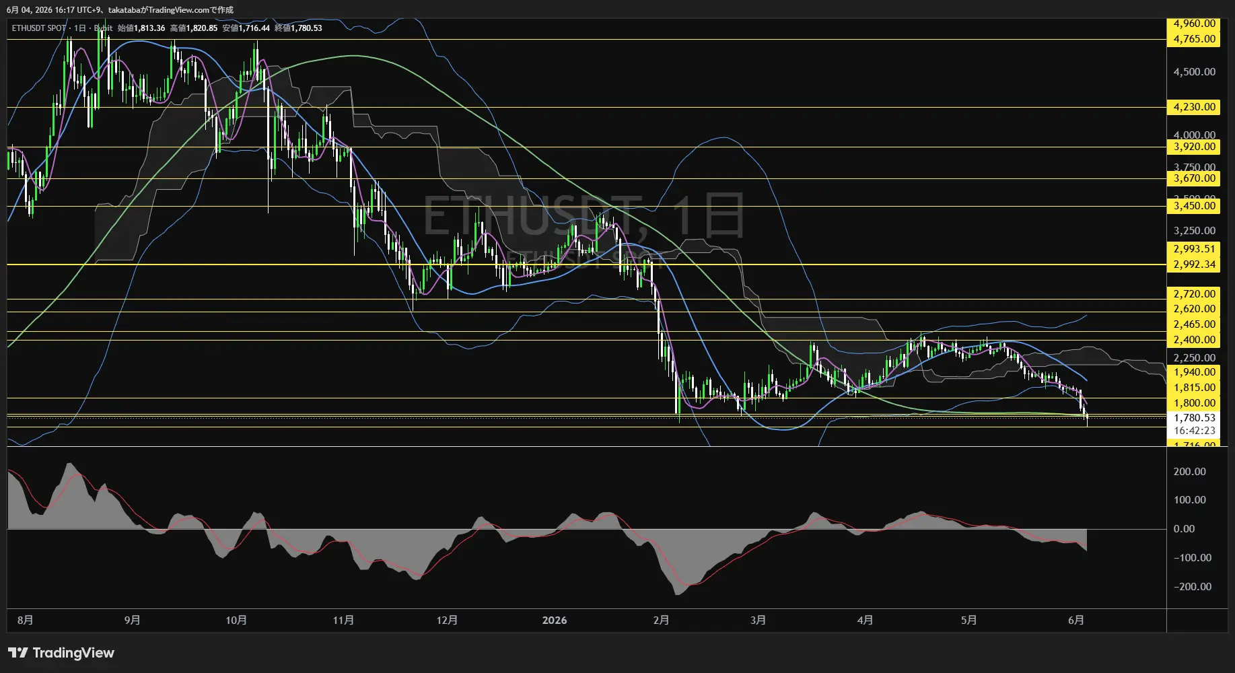Click the 2,250.00 axis value
Image resolution: width=1235 pixels, height=673 pixels.
[x=1195, y=358]
